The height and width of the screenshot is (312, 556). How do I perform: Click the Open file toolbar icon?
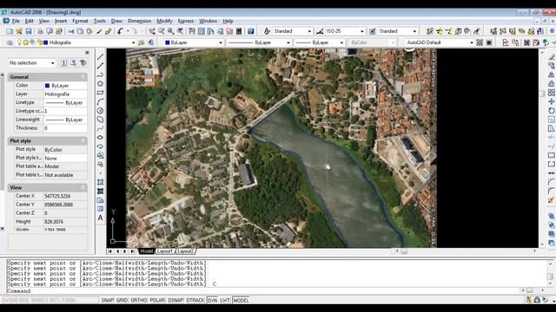[19, 31]
